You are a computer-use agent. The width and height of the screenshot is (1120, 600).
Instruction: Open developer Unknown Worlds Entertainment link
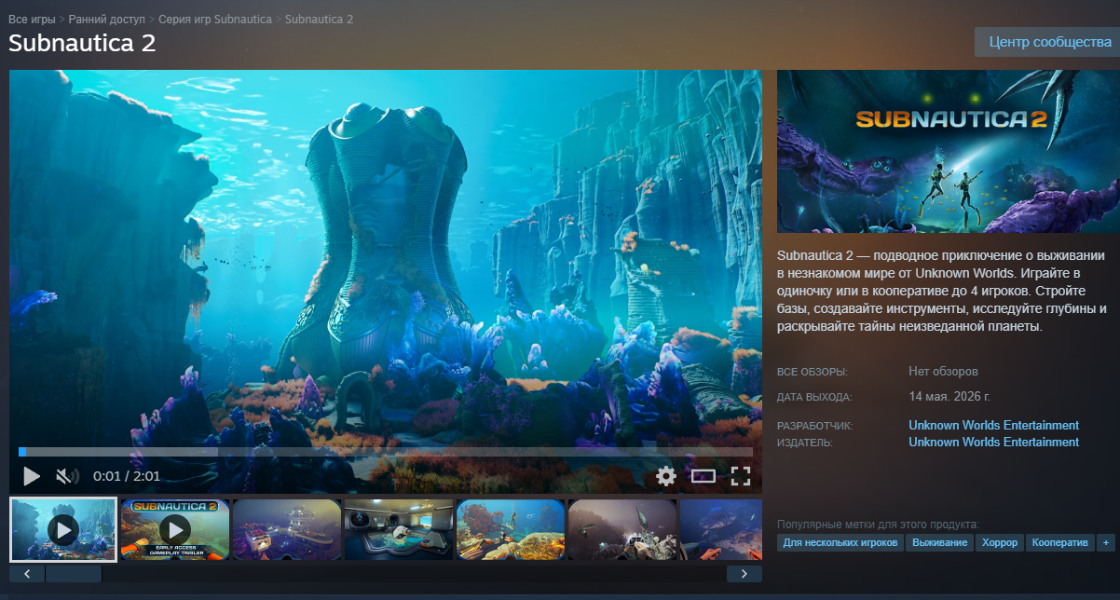993,425
